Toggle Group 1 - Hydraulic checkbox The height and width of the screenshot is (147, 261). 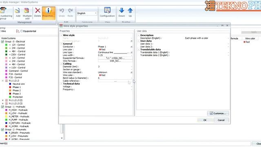[2, 107]
